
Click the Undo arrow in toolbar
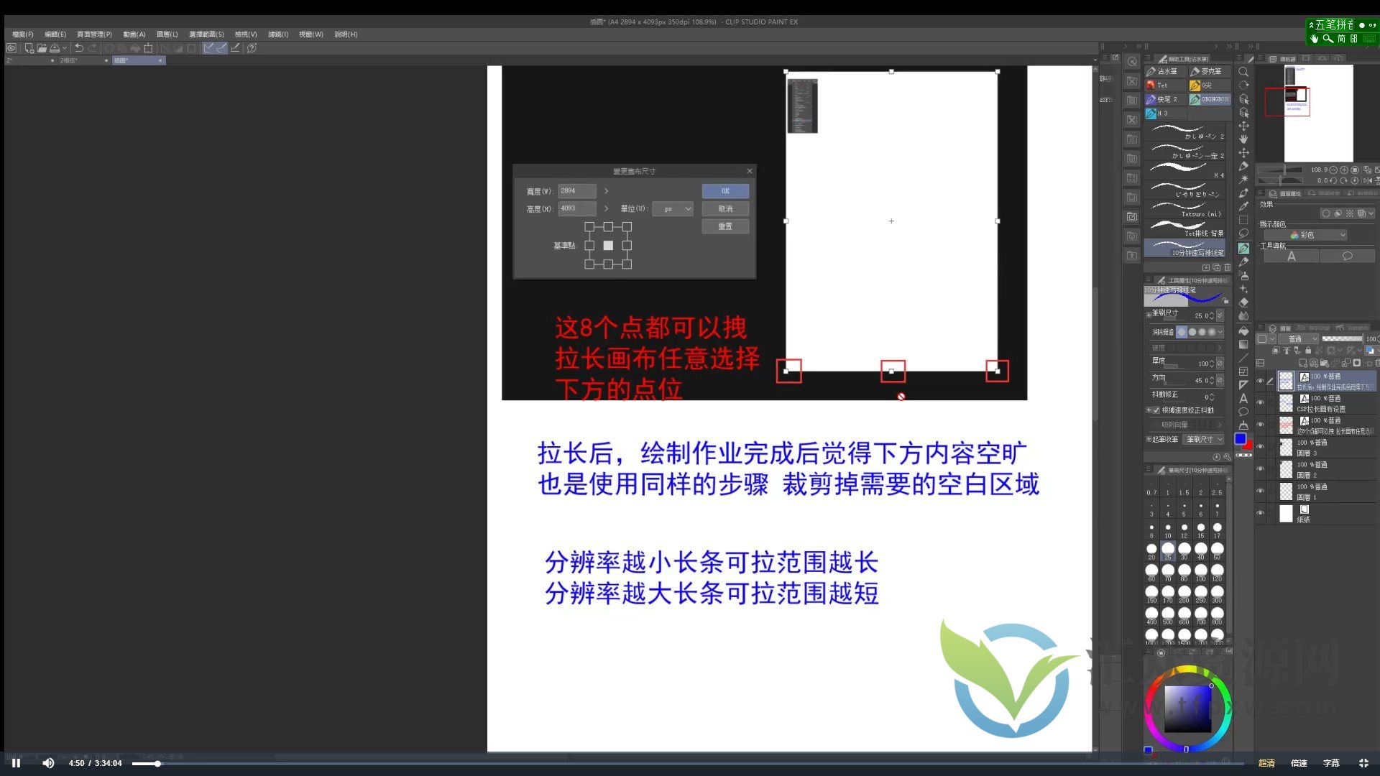(79, 48)
